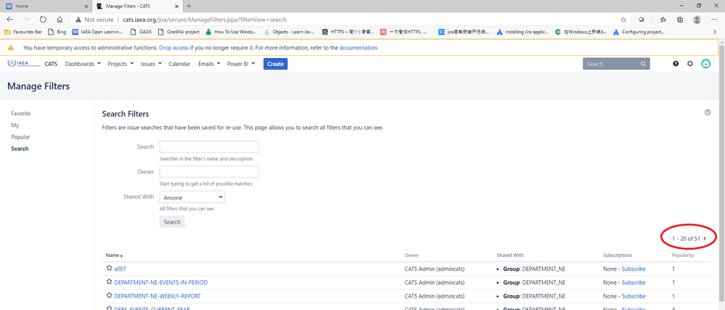This screenshot has width=725, height=310.
Task: Star the DEPARTMENT-NE-EVENTS-IN-PERIOD filter
Action: point(109,282)
